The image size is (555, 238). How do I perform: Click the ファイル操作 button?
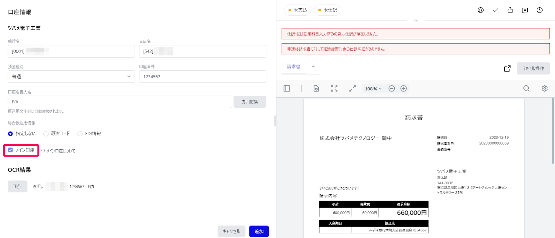[x=533, y=69]
